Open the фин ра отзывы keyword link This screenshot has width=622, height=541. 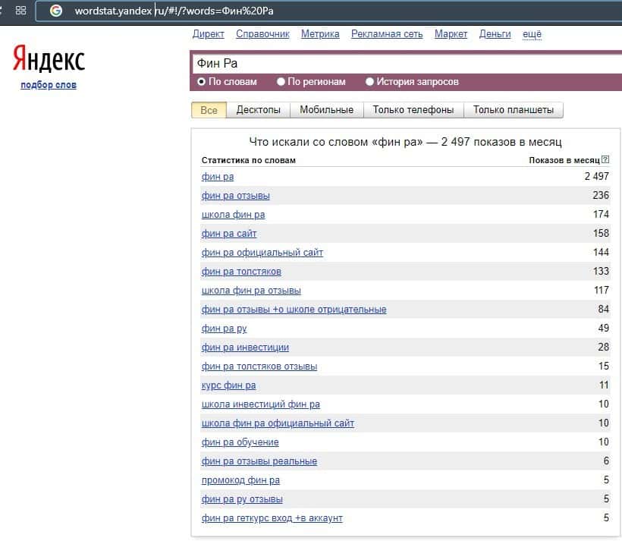pyautogui.click(x=235, y=196)
